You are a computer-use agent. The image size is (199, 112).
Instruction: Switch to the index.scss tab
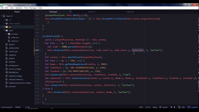point(130,12)
